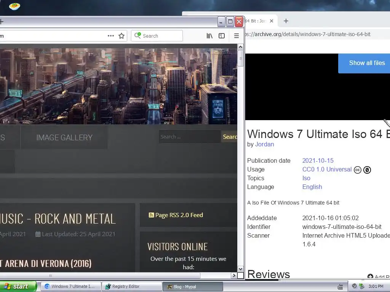390x292 pixels.
Task: Switch to Blog - Mypal taskbar item
Action: coord(193,287)
